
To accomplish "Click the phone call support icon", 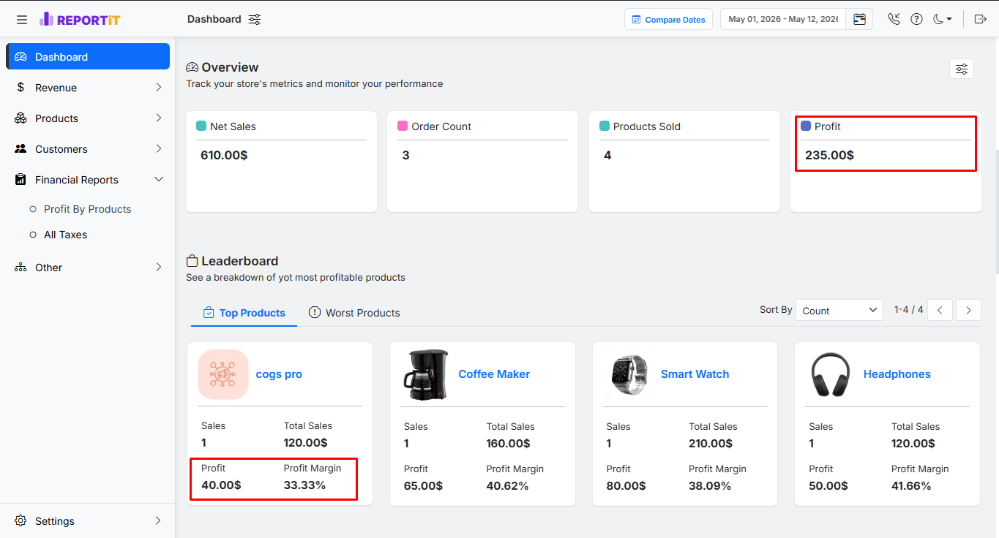I will point(894,20).
